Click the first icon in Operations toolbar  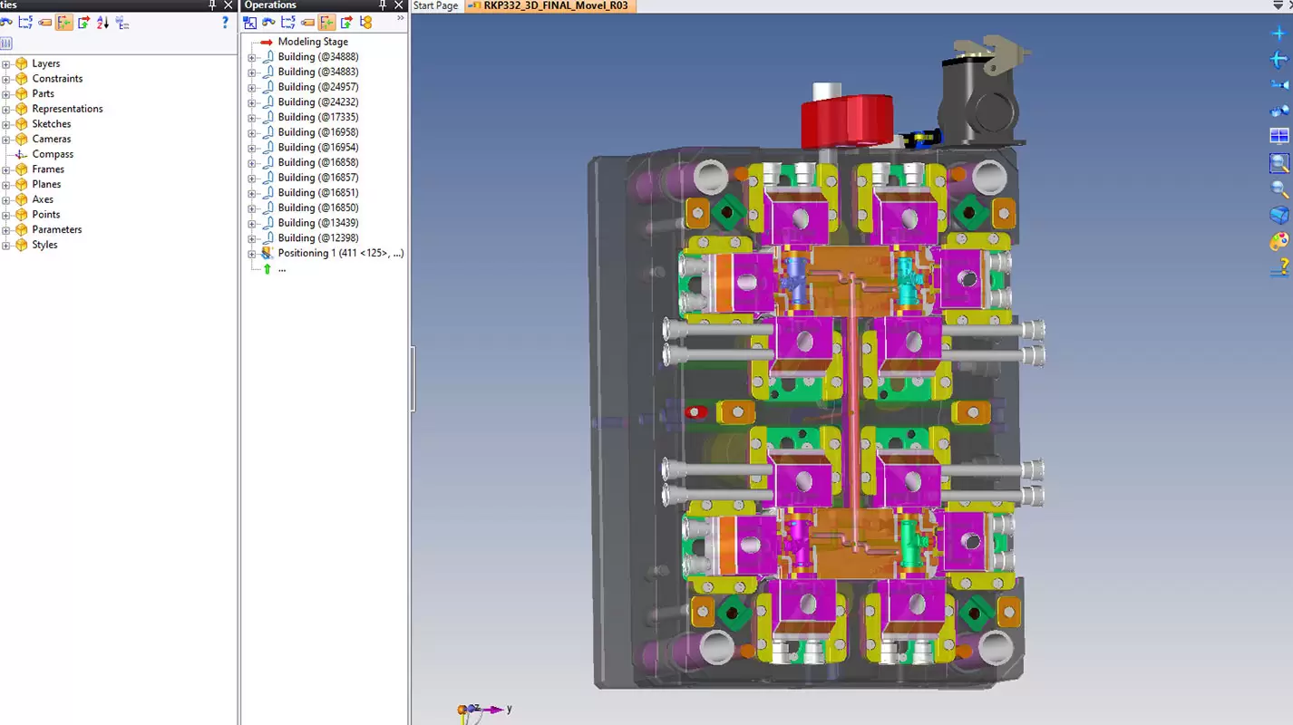[x=250, y=23]
